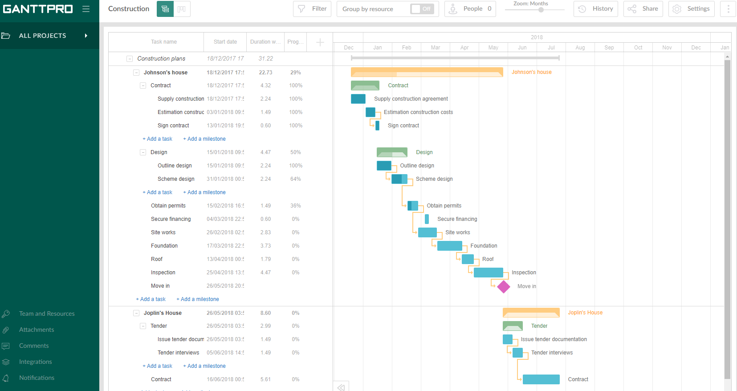This screenshot has height=391, width=737.
Task: Click the Move in milestone diamond
Action: [504, 287]
